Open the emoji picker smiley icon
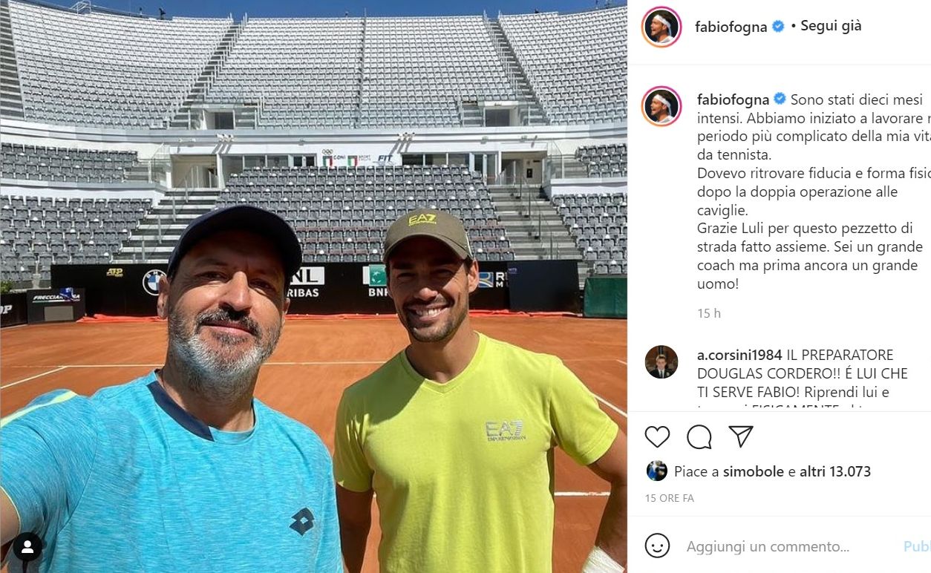This screenshot has height=573, width=931. pyautogui.click(x=657, y=546)
